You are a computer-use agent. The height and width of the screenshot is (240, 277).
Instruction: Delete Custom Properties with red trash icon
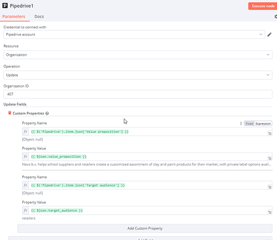10,113
